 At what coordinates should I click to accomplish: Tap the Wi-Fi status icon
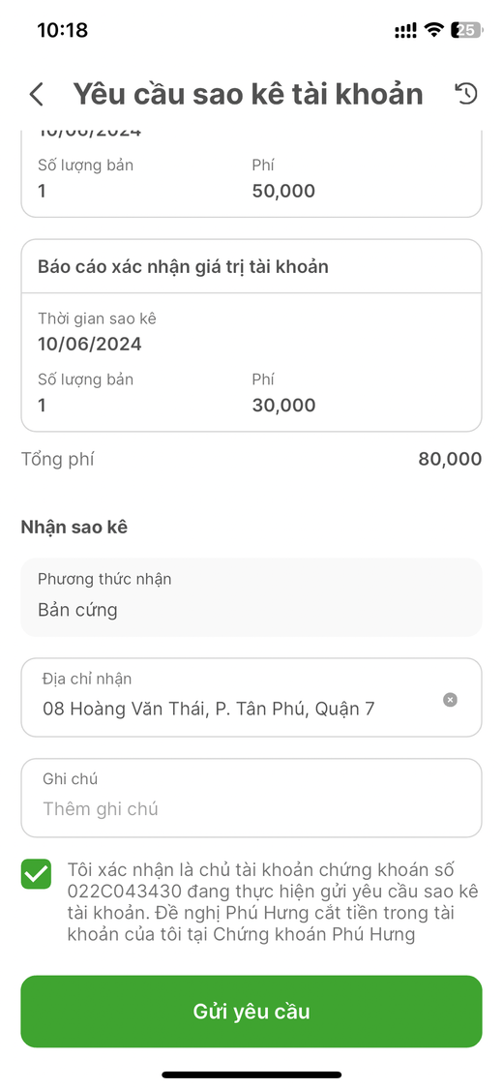(x=434, y=30)
